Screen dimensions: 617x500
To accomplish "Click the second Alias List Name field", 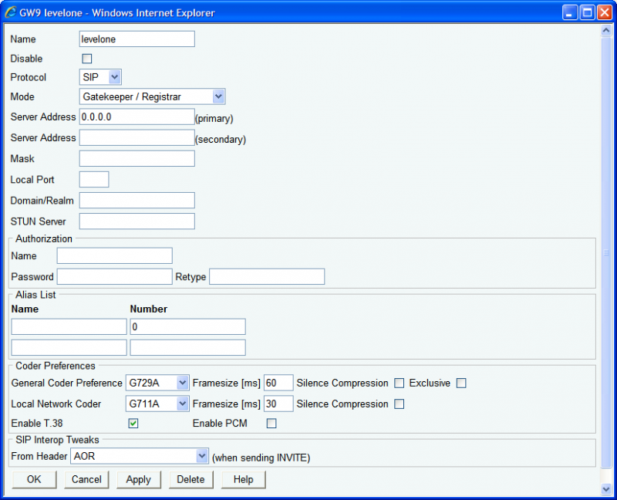I will pos(69,348).
